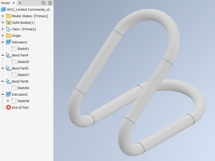Select Bend Part6 label in browser
The width and height of the screenshot is (215, 161).
tap(20, 82)
